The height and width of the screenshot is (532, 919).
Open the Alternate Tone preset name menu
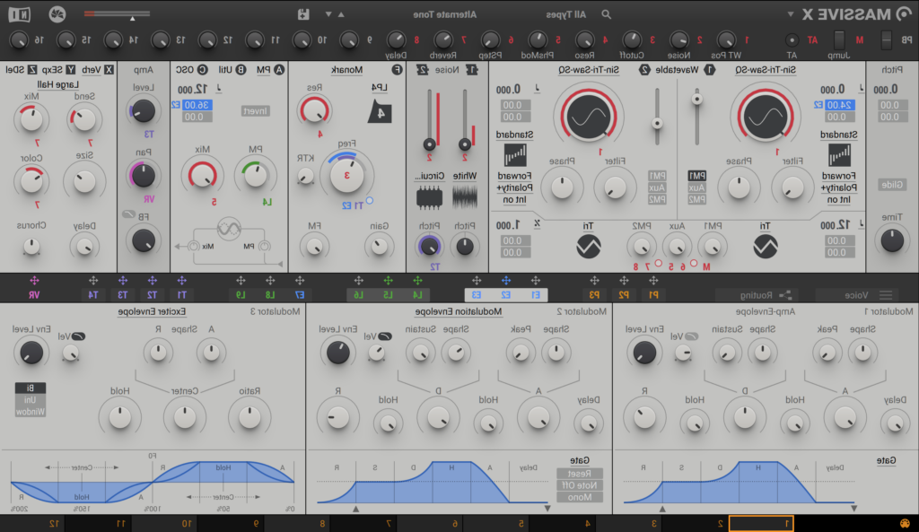point(445,14)
